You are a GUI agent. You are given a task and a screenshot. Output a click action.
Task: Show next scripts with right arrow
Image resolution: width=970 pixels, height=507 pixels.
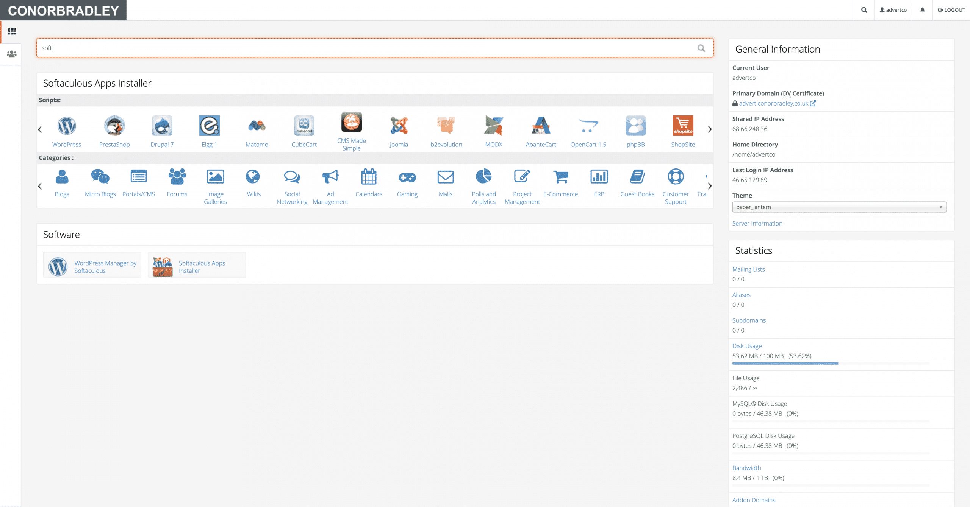click(710, 129)
